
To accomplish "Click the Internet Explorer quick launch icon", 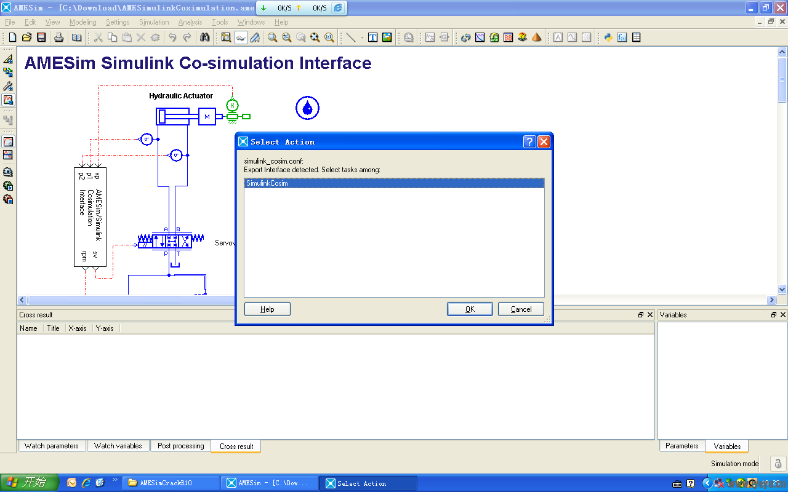I will tap(86, 483).
